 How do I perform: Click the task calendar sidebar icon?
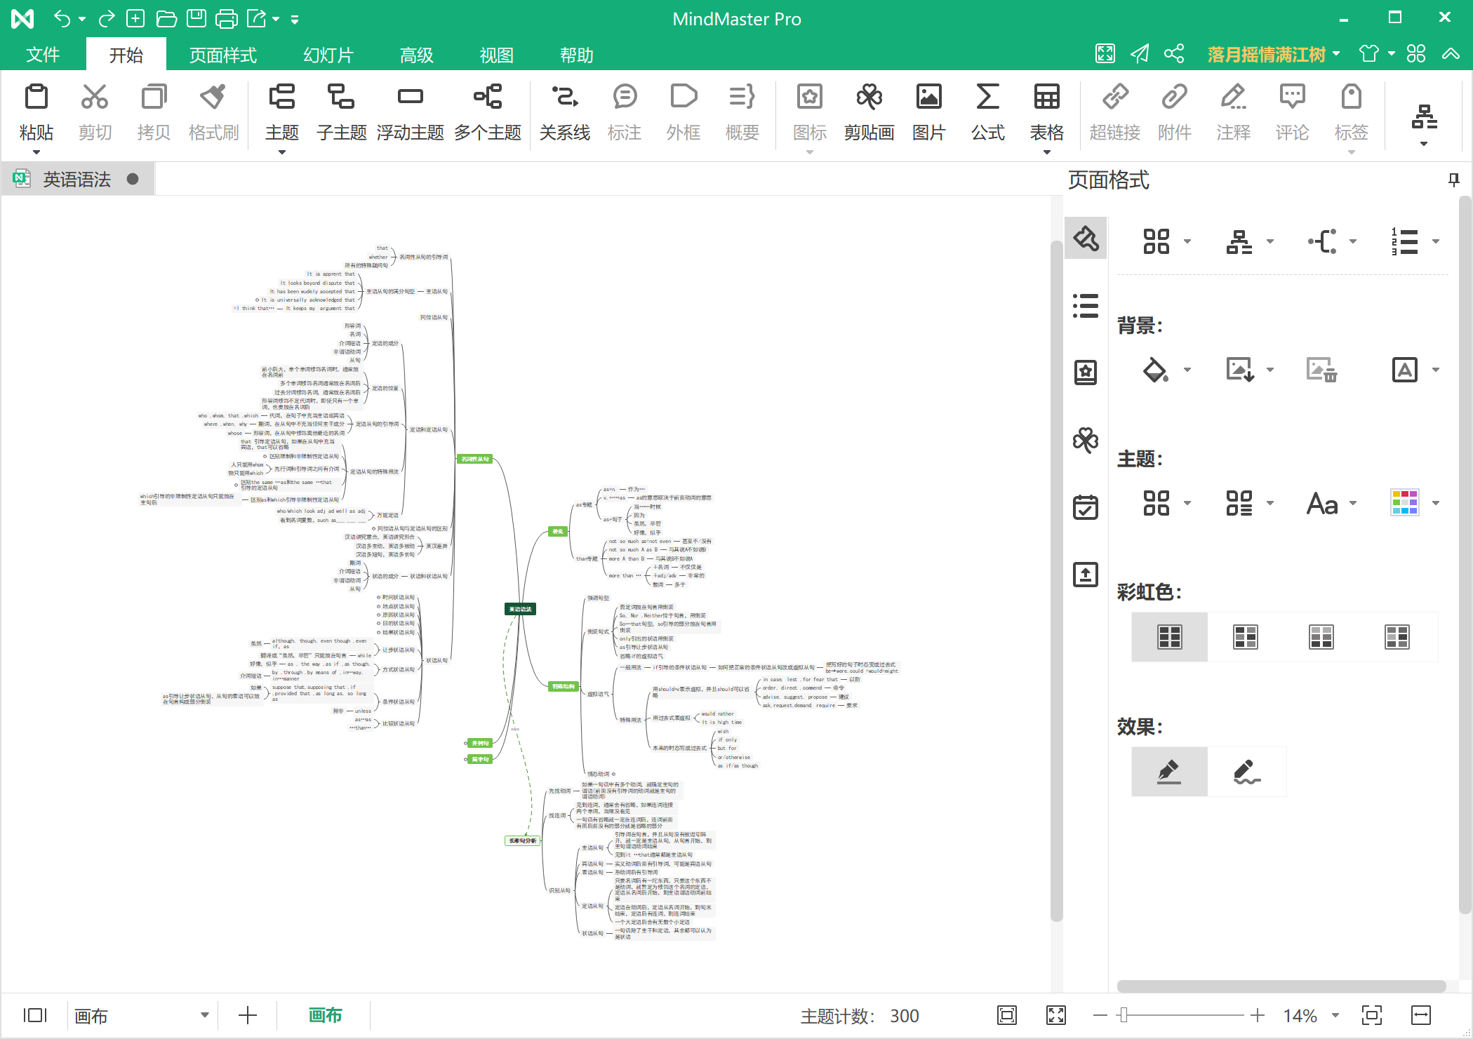click(1086, 507)
